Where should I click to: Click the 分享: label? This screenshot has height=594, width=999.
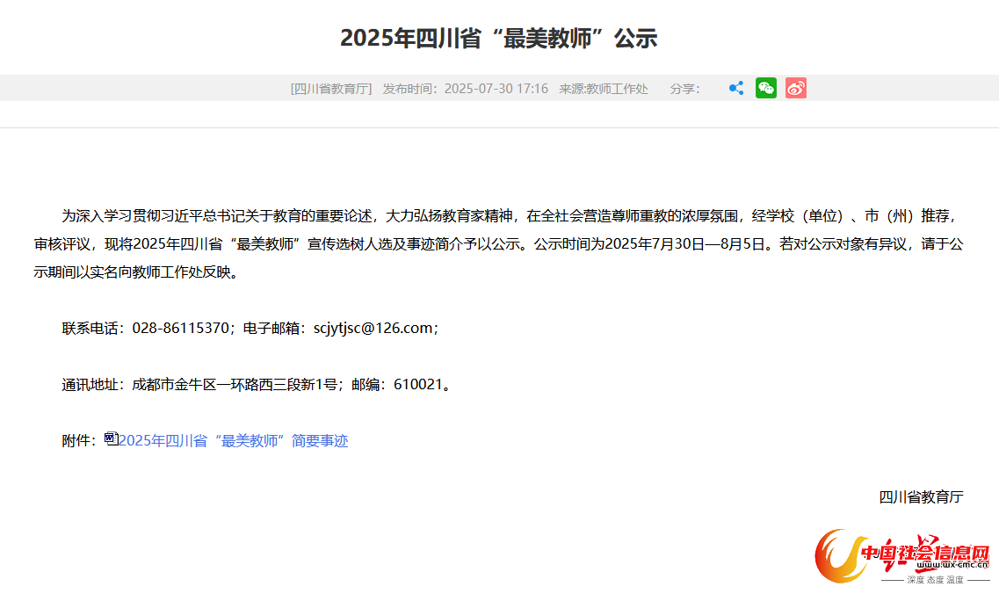684,89
